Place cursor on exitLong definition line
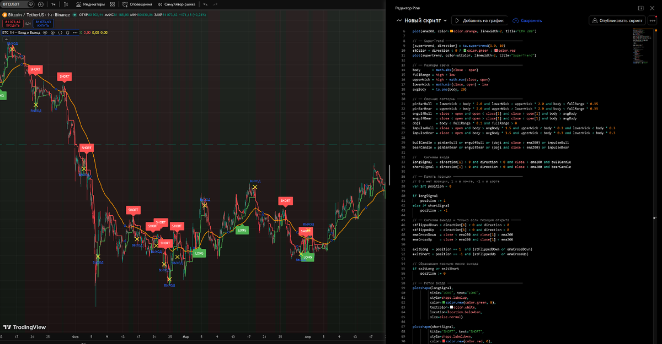This screenshot has width=662, height=344. [x=472, y=249]
